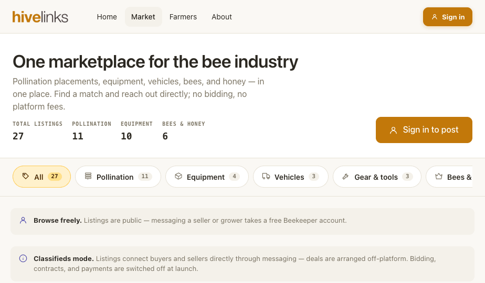
Task: Click the Equipment box icon
Action: [178, 176]
